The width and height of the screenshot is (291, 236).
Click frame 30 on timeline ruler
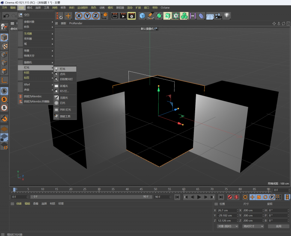pos(99,189)
